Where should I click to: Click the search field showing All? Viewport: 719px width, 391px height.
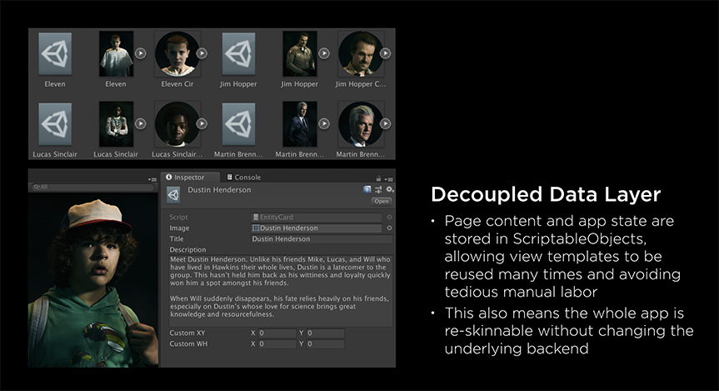[x=92, y=187]
